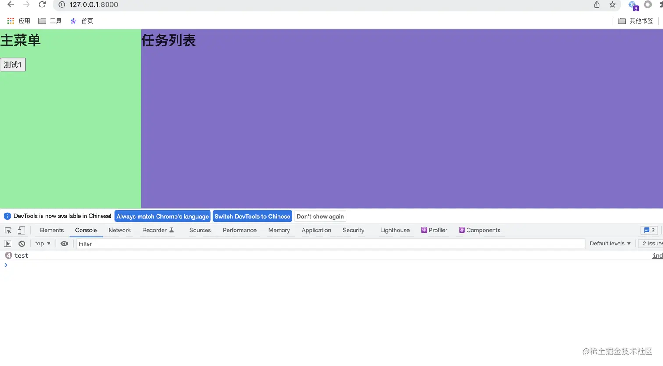
Task: Switch to the Recorder tab
Action: pyautogui.click(x=158, y=230)
